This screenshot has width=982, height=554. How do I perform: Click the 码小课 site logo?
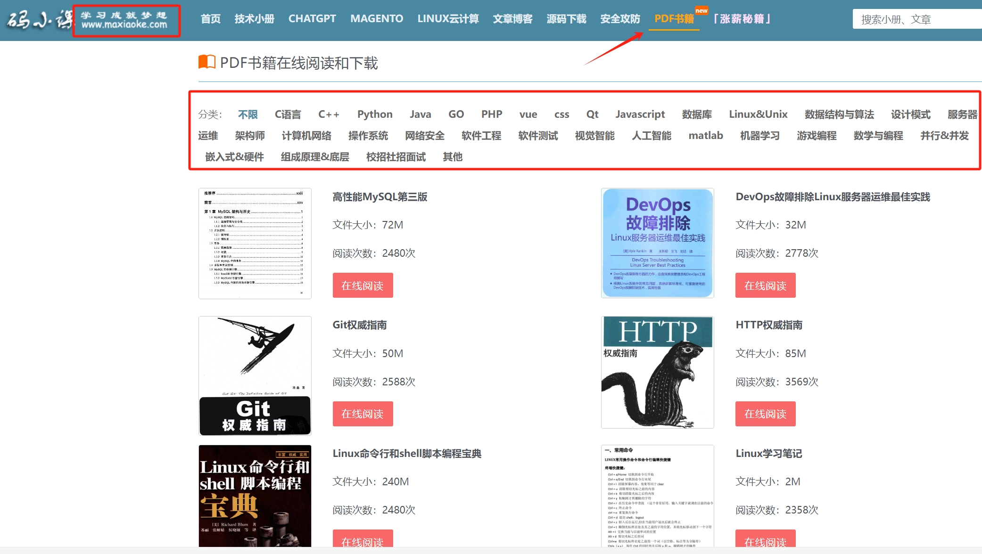click(x=40, y=20)
